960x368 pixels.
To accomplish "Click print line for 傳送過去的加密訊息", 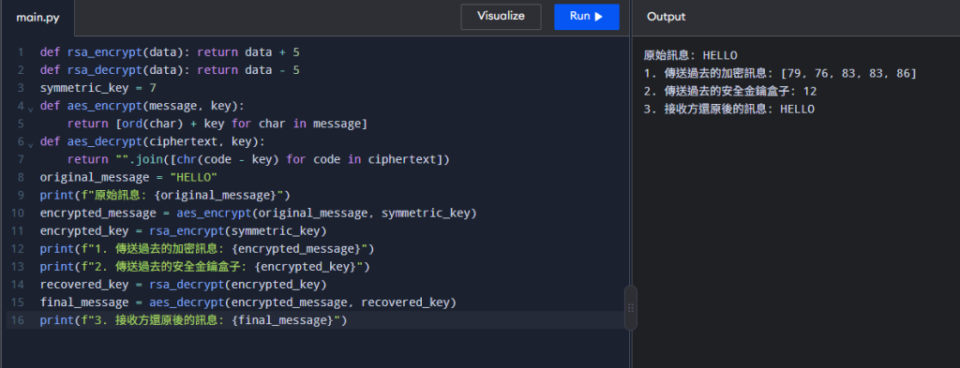I will point(207,249).
